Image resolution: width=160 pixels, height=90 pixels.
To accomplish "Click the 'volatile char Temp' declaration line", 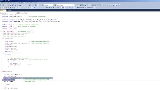I will (x=13, y=75).
